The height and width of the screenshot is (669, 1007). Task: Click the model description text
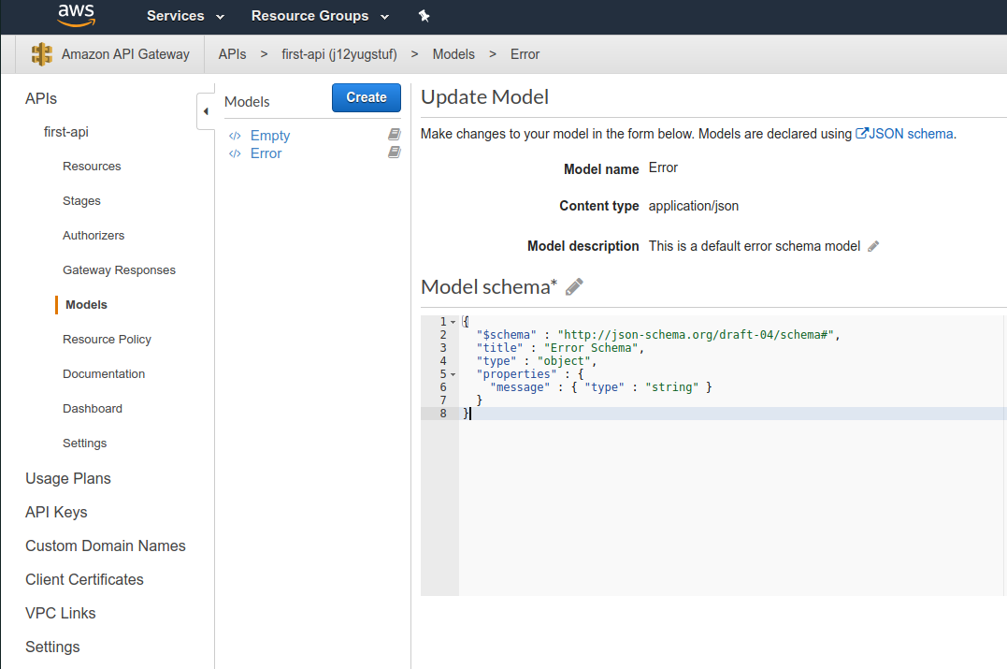click(754, 246)
